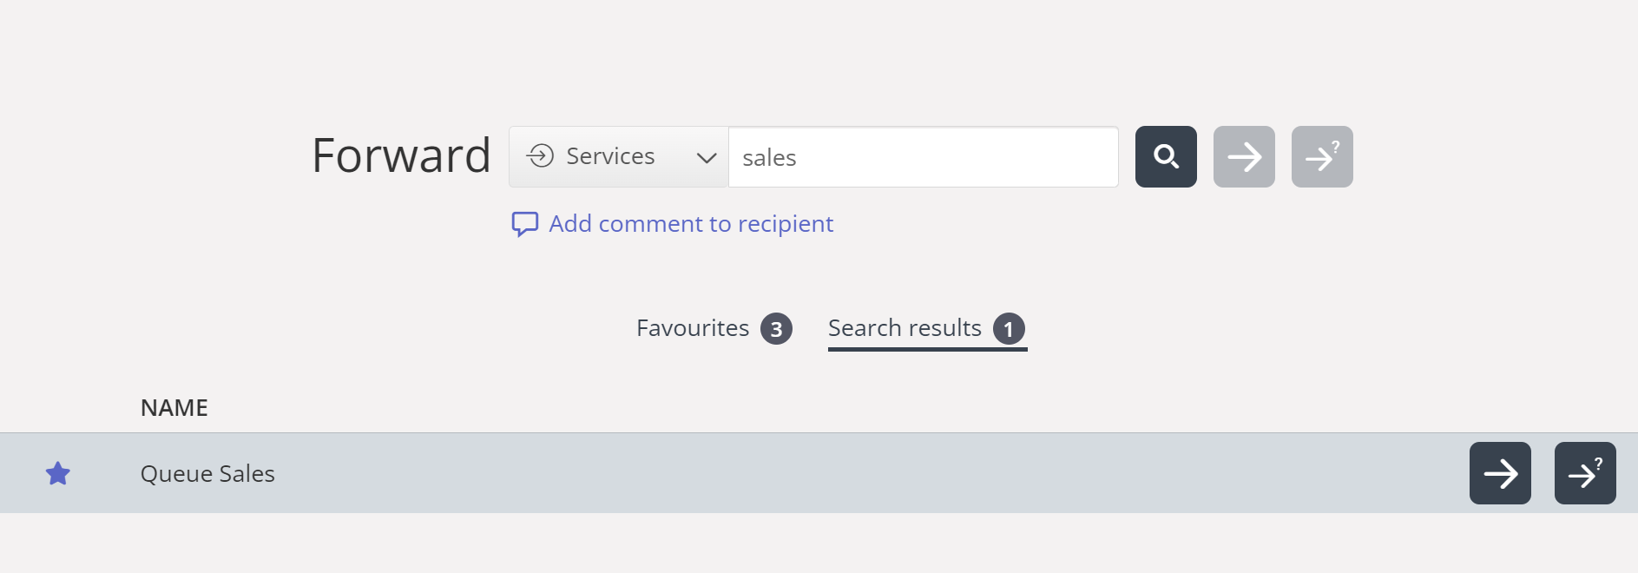Image resolution: width=1638 pixels, height=573 pixels.
Task: Click the Search results count badge 1
Action: pyautogui.click(x=1009, y=329)
